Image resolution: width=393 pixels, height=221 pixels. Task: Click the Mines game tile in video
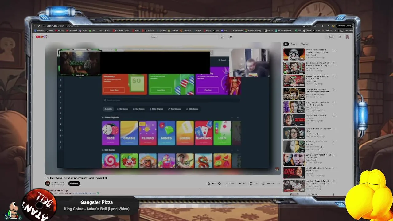(x=166, y=133)
